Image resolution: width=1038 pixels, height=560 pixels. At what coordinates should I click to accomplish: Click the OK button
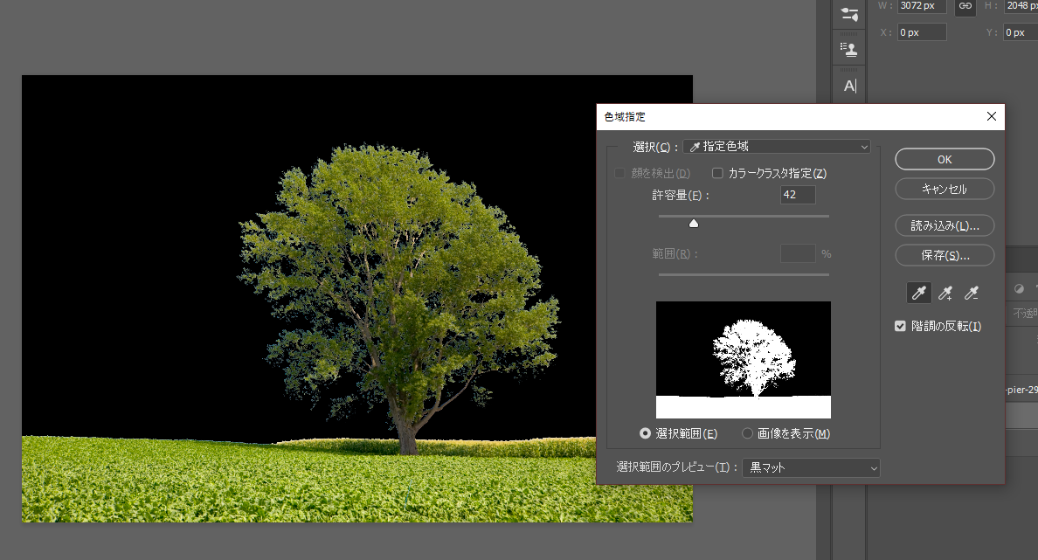point(945,159)
